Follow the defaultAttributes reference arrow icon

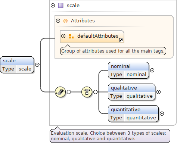coord(121,40)
